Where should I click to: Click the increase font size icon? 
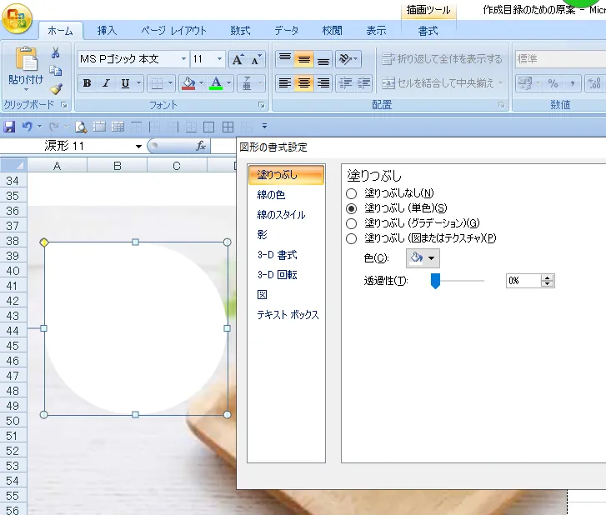click(238, 59)
